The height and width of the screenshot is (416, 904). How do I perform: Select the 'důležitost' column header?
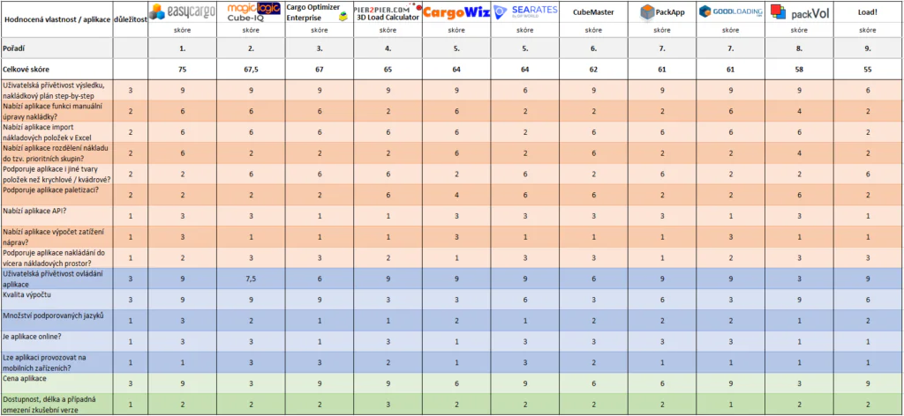pos(131,19)
